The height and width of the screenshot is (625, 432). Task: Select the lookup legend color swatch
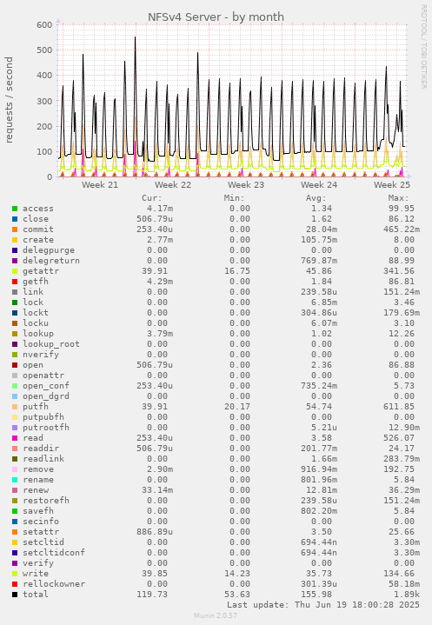tap(15, 334)
